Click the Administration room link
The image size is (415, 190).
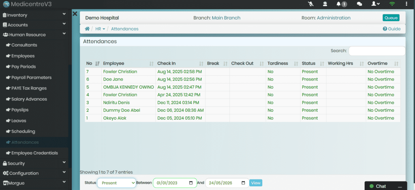tap(334, 18)
